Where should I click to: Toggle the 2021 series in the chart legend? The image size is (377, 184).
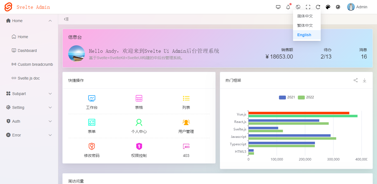coord(287,97)
